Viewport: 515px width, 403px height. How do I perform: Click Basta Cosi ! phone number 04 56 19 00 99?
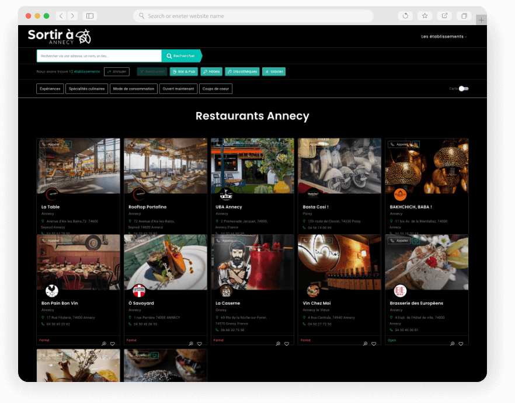pyautogui.click(x=319, y=228)
